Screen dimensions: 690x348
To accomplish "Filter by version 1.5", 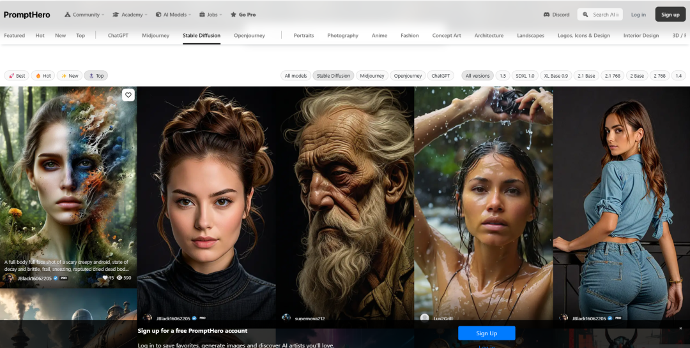I will (x=503, y=75).
